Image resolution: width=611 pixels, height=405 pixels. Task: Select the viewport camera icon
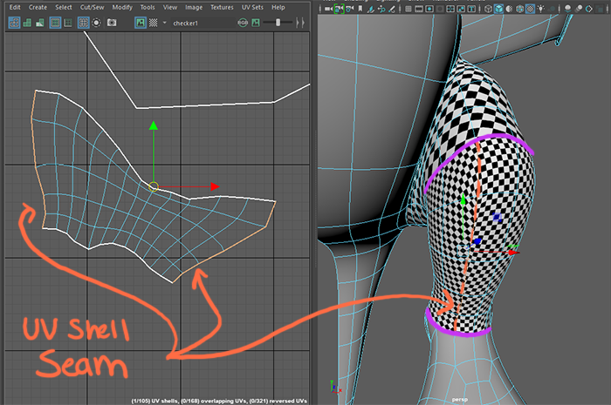326,9
